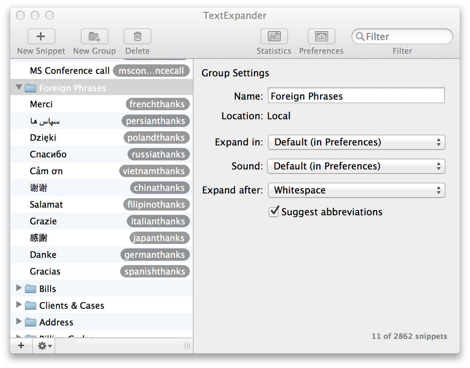Click the Delete trash icon
Screen dimensions: 470x368
click(x=138, y=36)
